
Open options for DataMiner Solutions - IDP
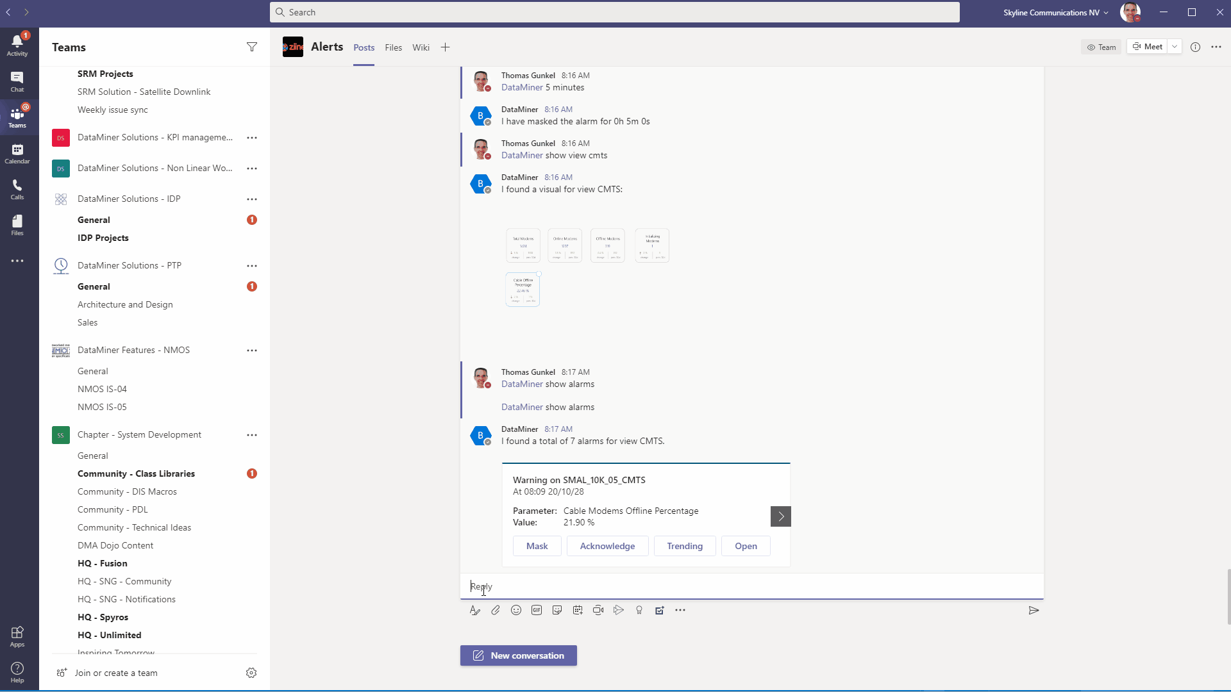click(252, 199)
